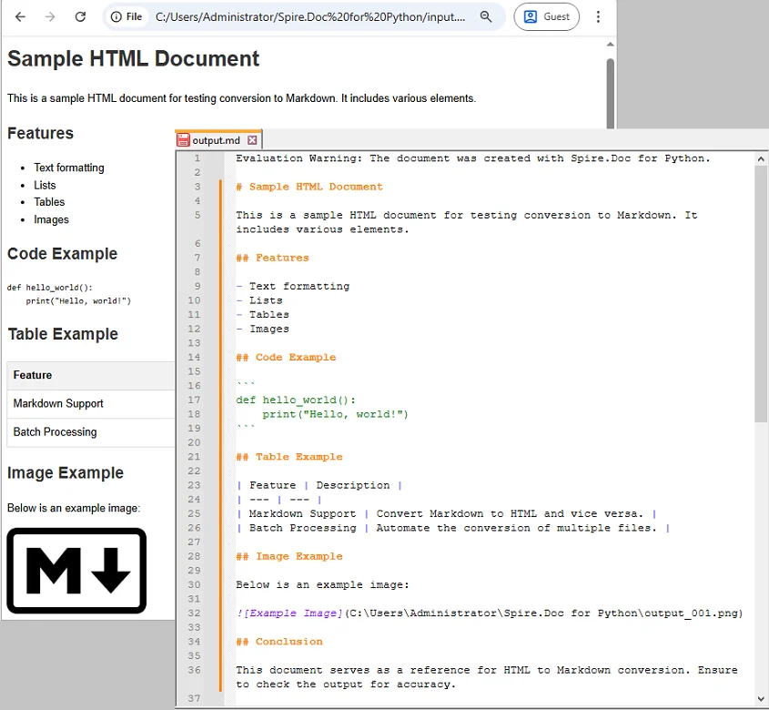Open the Chrome three-dot menu

click(x=598, y=17)
